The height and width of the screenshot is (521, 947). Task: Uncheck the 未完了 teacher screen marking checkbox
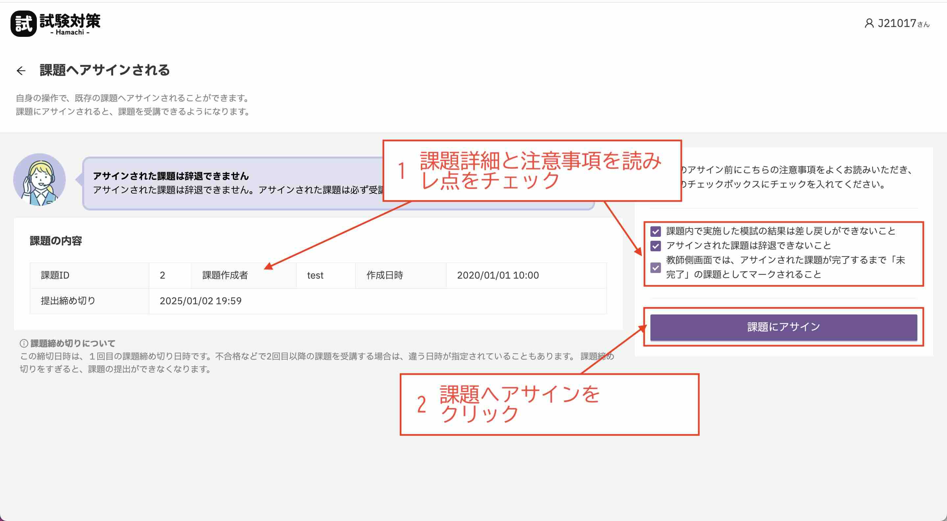tap(656, 268)
